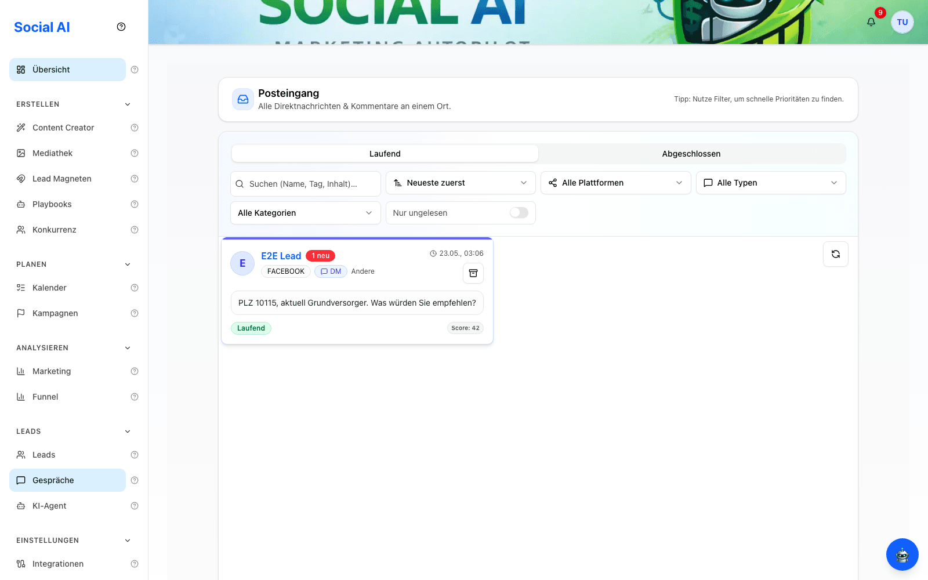Click the Laufend status badge on card
Image resolution: width=928 pixels, height=580 pixels.
click(251, 328)
